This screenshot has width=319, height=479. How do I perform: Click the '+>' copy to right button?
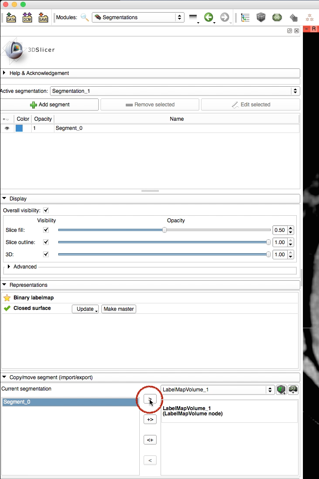(x=150, y=419)
